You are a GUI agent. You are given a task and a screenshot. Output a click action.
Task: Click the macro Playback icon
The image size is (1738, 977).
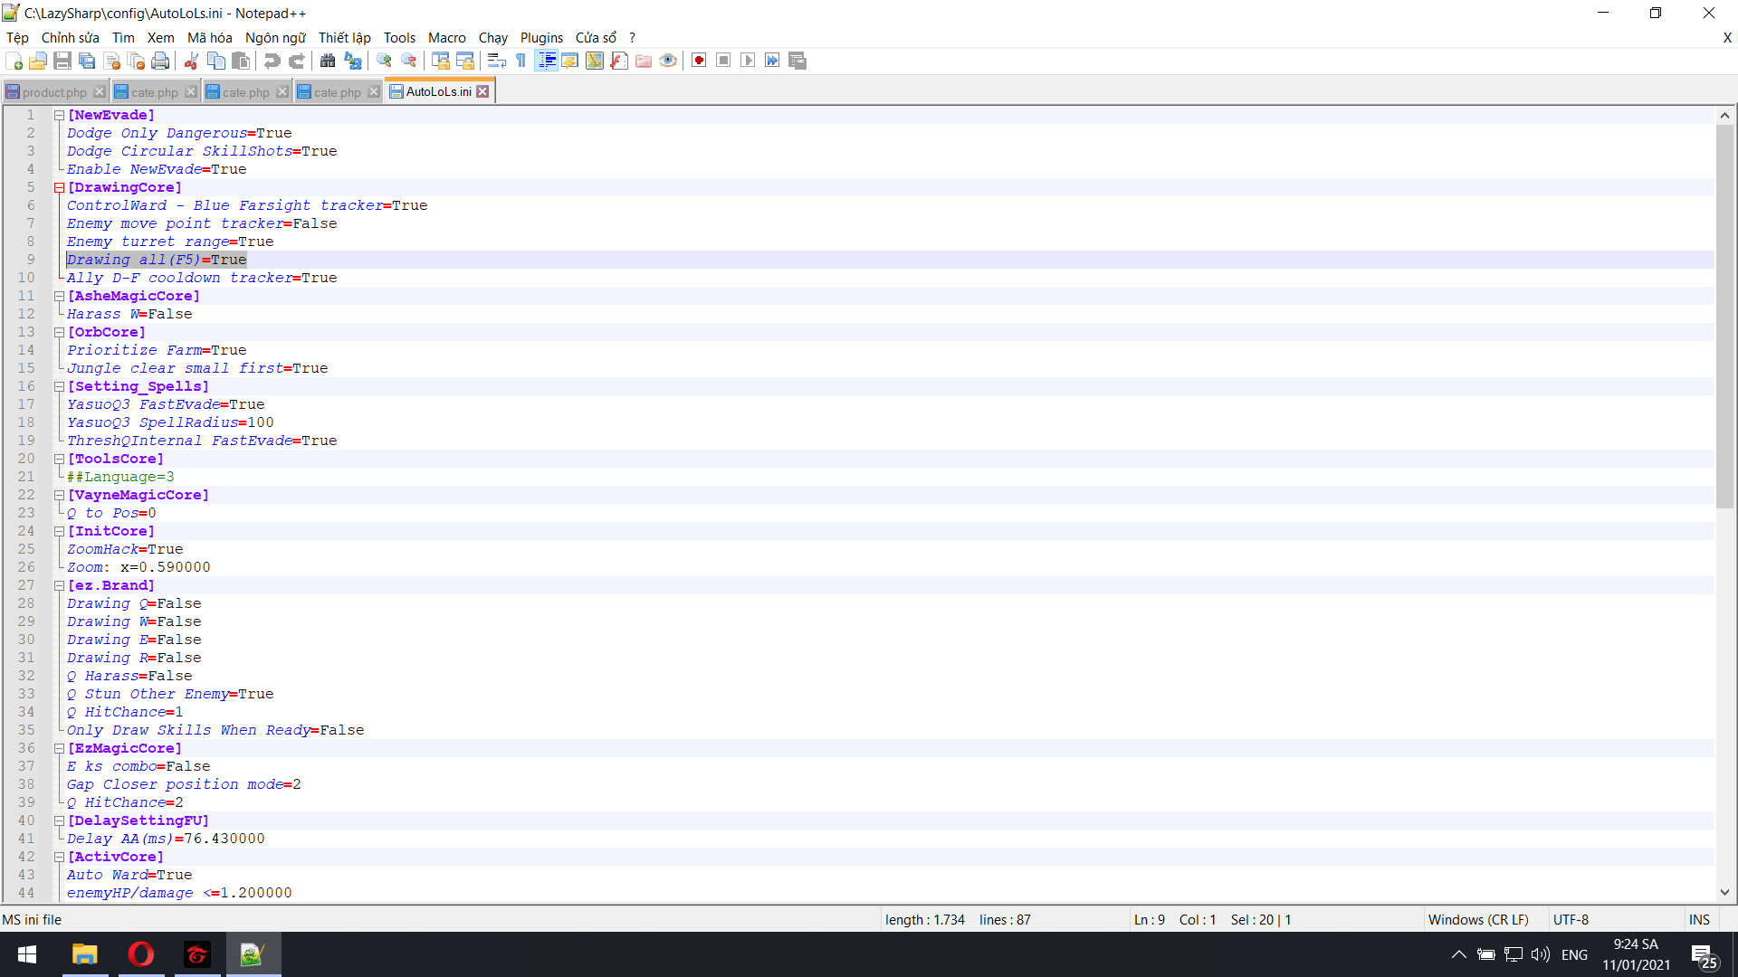click(748, 61)
